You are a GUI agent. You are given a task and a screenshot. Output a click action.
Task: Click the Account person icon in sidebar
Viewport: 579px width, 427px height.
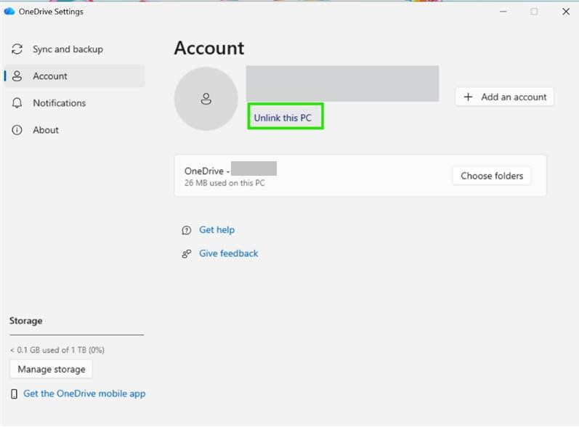click(x=17, y=76)
